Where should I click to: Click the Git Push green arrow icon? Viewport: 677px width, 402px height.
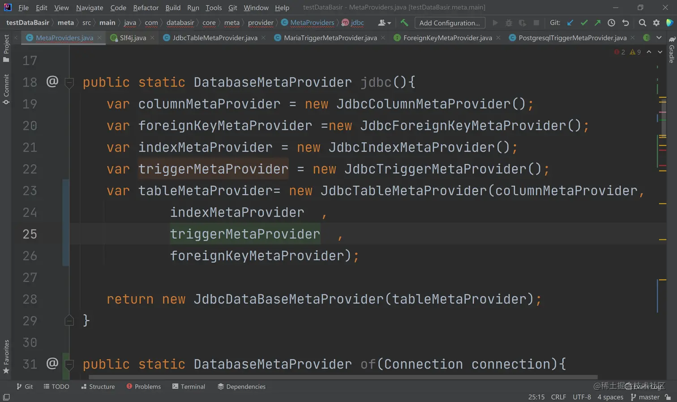598,22
